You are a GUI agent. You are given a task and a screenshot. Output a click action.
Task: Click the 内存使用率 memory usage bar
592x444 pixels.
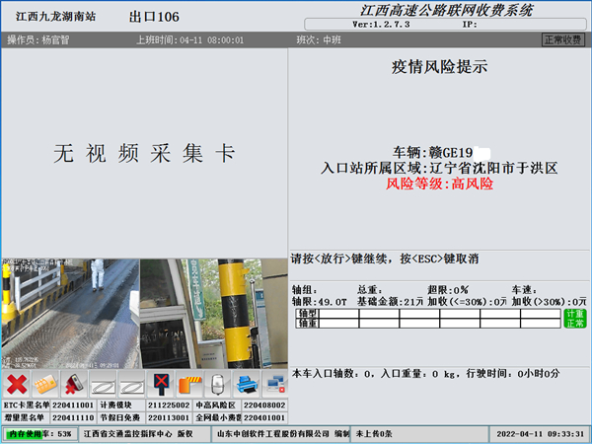40,433
